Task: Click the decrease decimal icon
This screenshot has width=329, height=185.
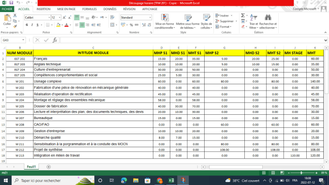Action: coord(150,25)
